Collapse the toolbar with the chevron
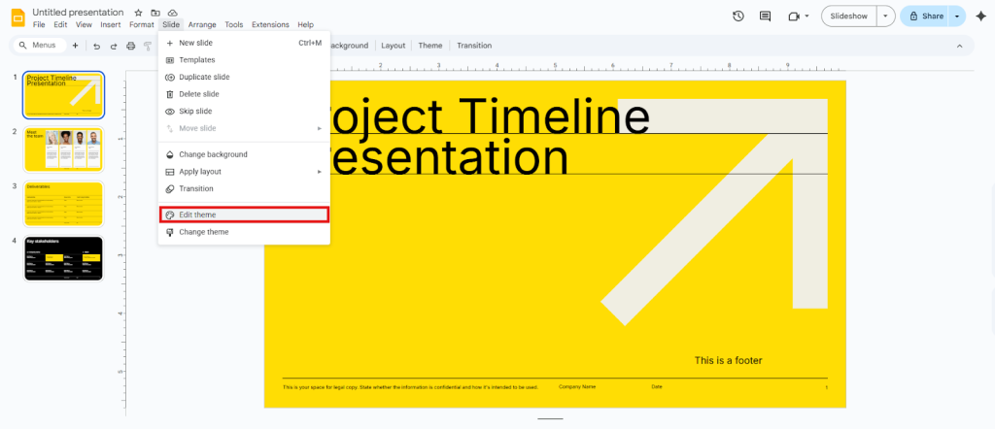995x429 pixels. [x=959, y=46]
